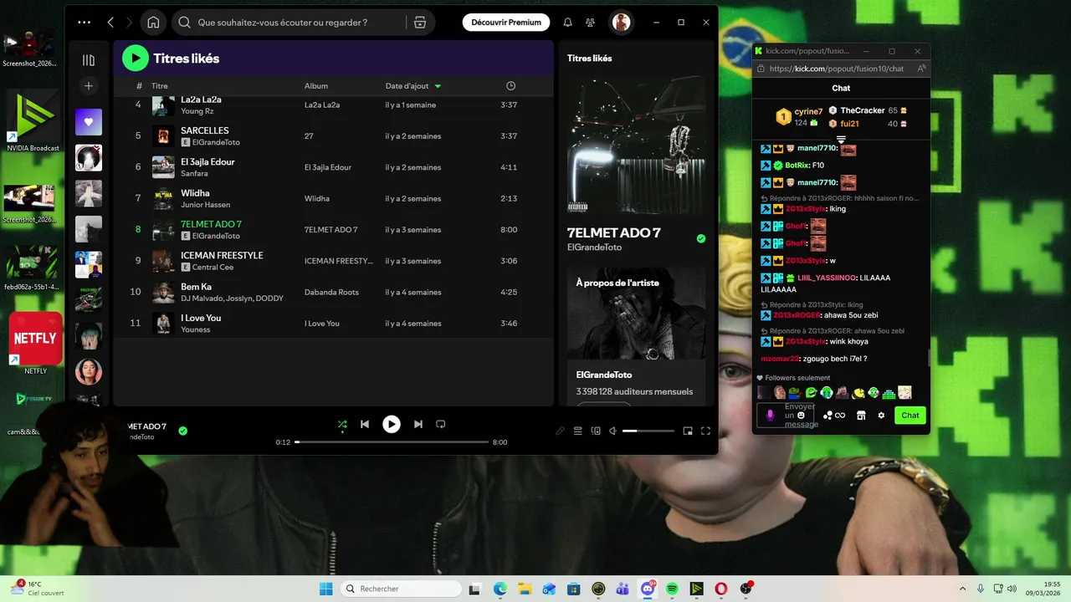Open Kick chat settings gear
Viewport: 1071px width, 602px height.
point(881,416)
